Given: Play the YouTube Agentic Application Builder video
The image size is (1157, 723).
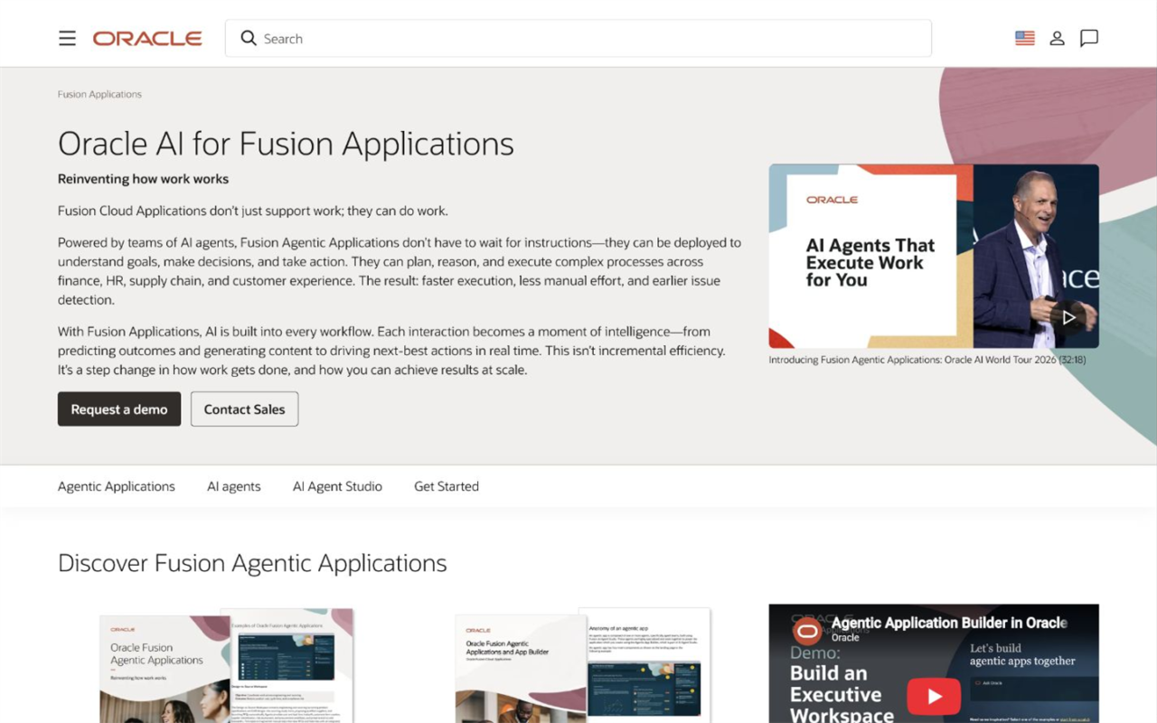Looking at the screenshot, I should [x=934, y=696].
